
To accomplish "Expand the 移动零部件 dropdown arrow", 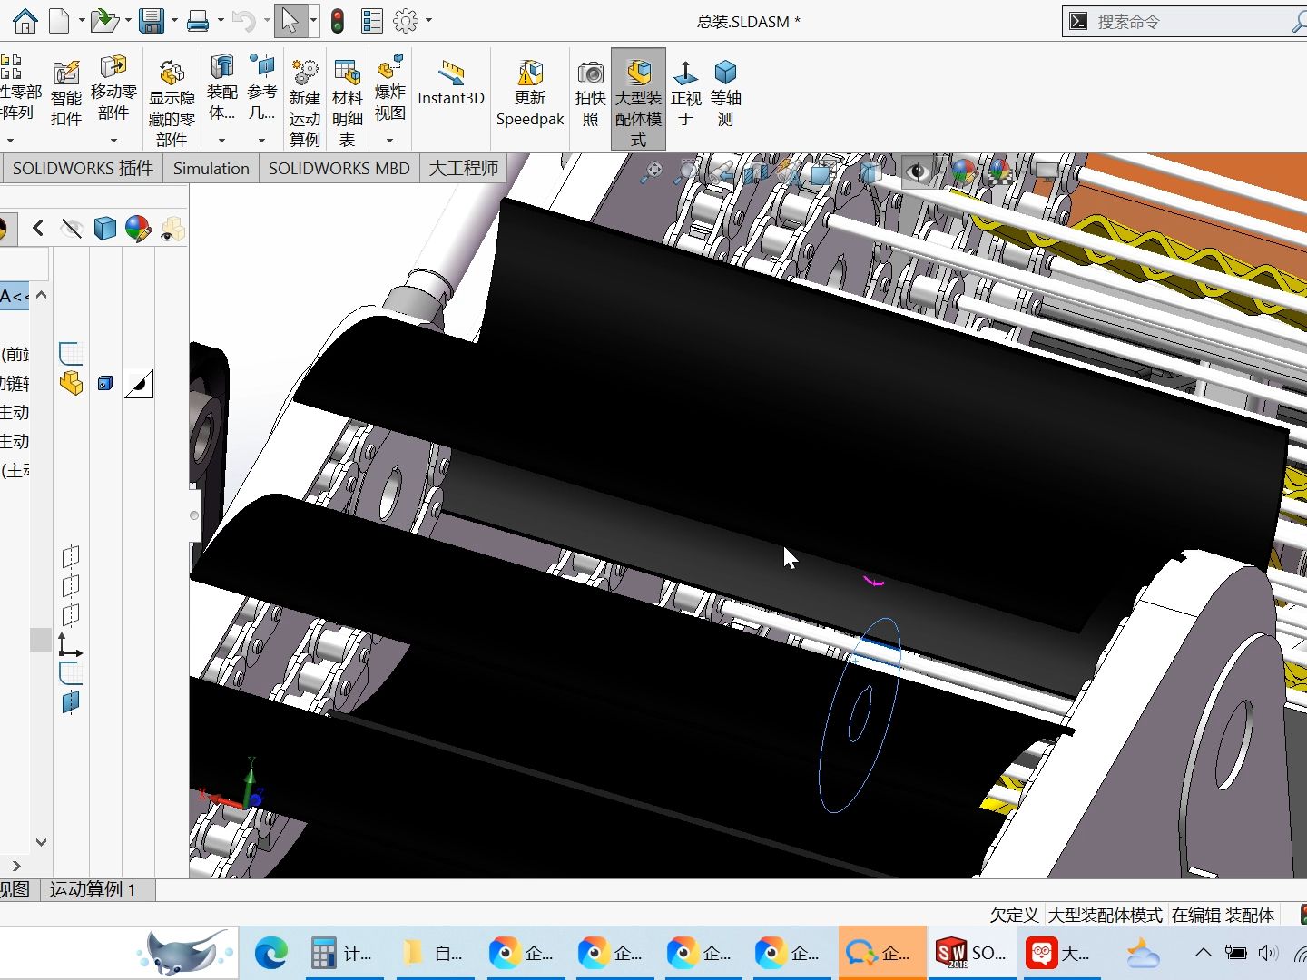I will [113, 141].
